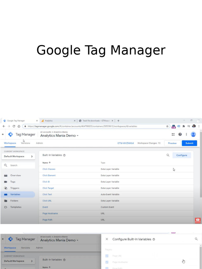Viewport: 202px width, 269px height.
Task: Close the Google Tag Manager browser tab
Action: (37, 121)
